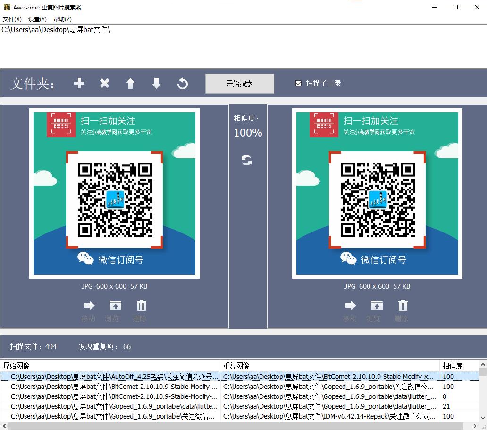Viewport: 487px width, 430px height.
Task: Browse left image folder icon
Action: (x=116, y=305)
